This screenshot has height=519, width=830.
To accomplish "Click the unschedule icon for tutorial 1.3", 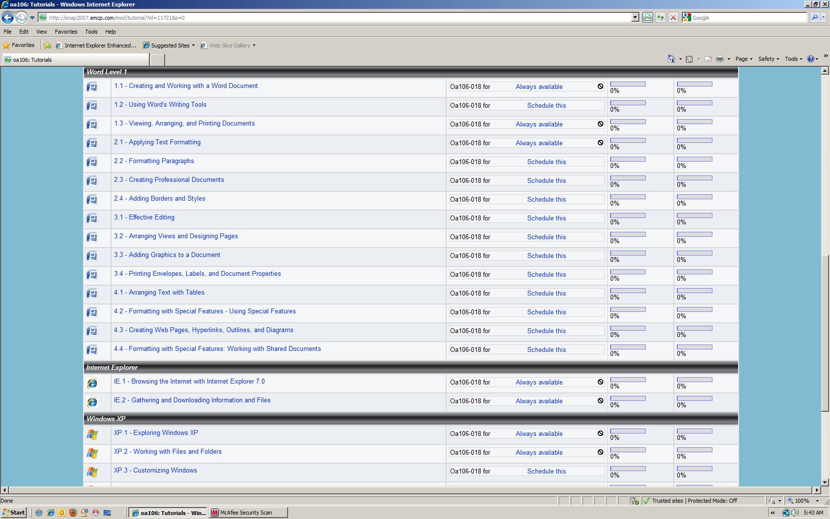I will click(x=600, y=124).
